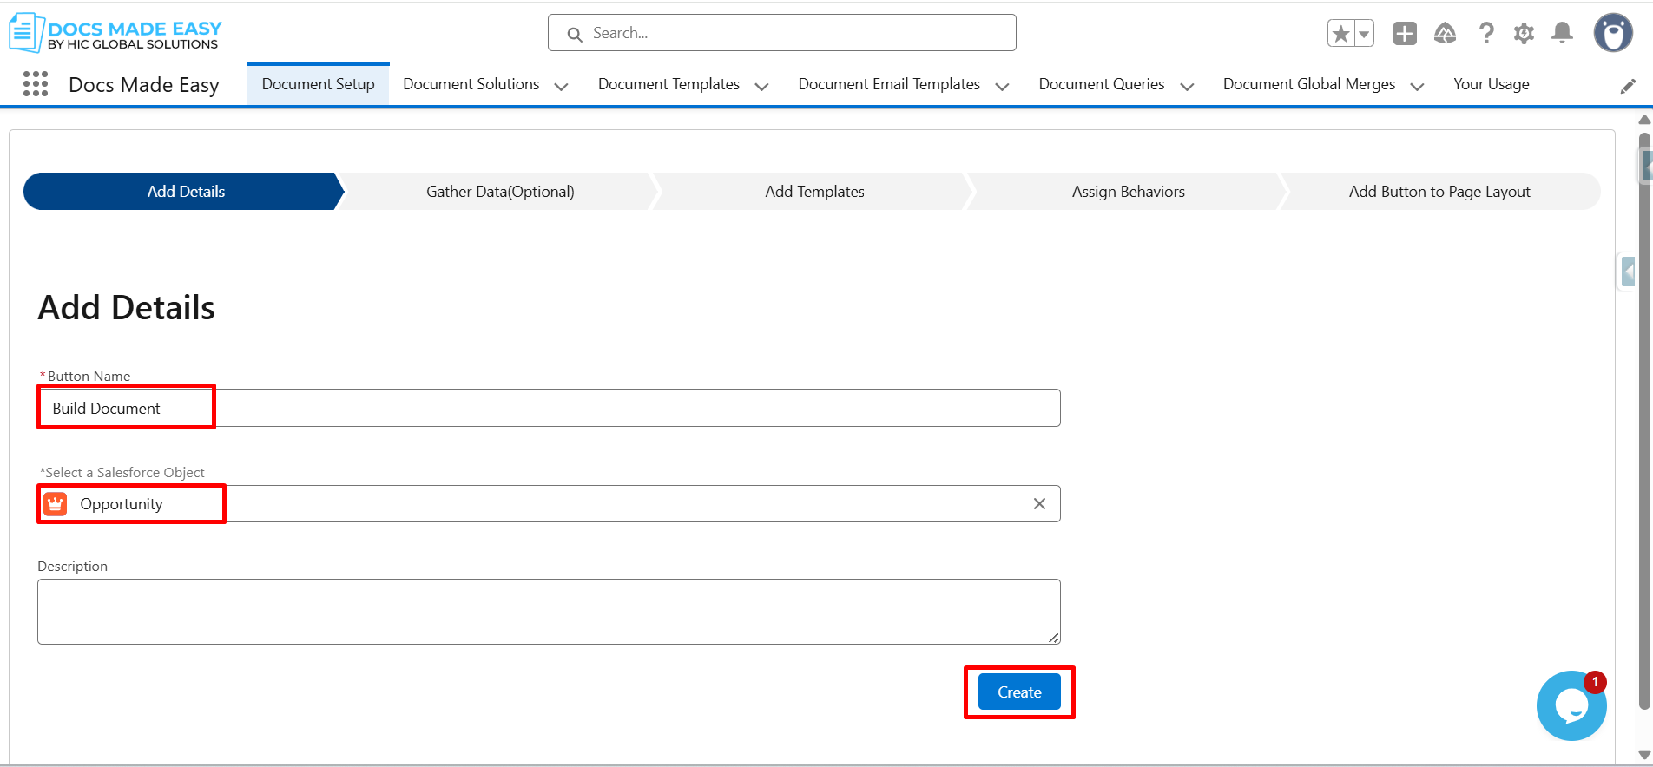Screen dimensions: 1653x767
Task: Open the App Launcher grid icon
Action: [36, 84]
